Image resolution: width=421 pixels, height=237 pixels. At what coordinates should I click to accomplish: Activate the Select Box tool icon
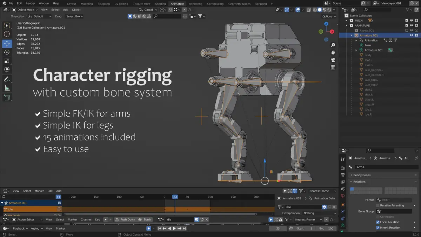click(x=7, y=25)
